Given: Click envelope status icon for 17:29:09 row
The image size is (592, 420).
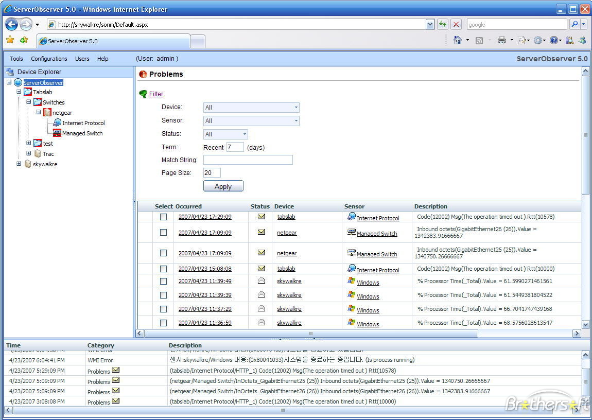Looking at the screenshot, I should pos(262,217).
